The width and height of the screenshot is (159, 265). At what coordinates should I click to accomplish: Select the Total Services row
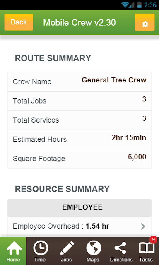point(79,120)
